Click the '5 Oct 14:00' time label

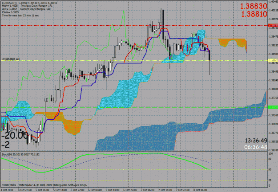coord(60,190)
